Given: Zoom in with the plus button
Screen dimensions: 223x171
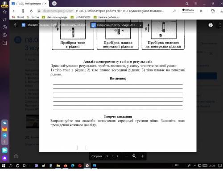Looking at the screenshot, I should pos(142,156).
